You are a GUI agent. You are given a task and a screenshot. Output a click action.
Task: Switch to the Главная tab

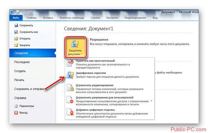point(31,18)
